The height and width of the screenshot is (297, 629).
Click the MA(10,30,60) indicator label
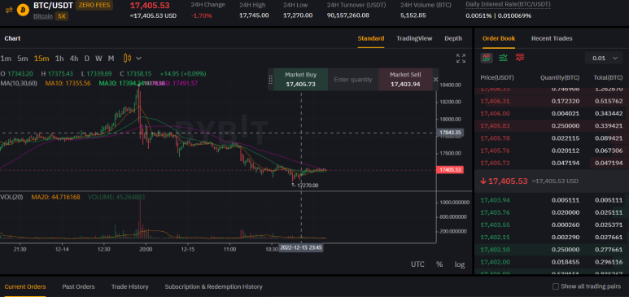(x=19, y=83)
